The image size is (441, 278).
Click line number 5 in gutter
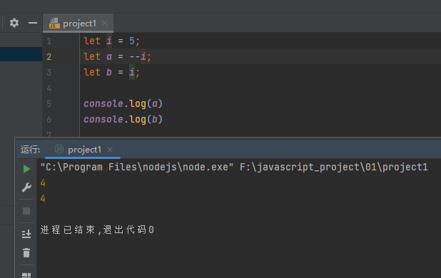coord(49,104)
